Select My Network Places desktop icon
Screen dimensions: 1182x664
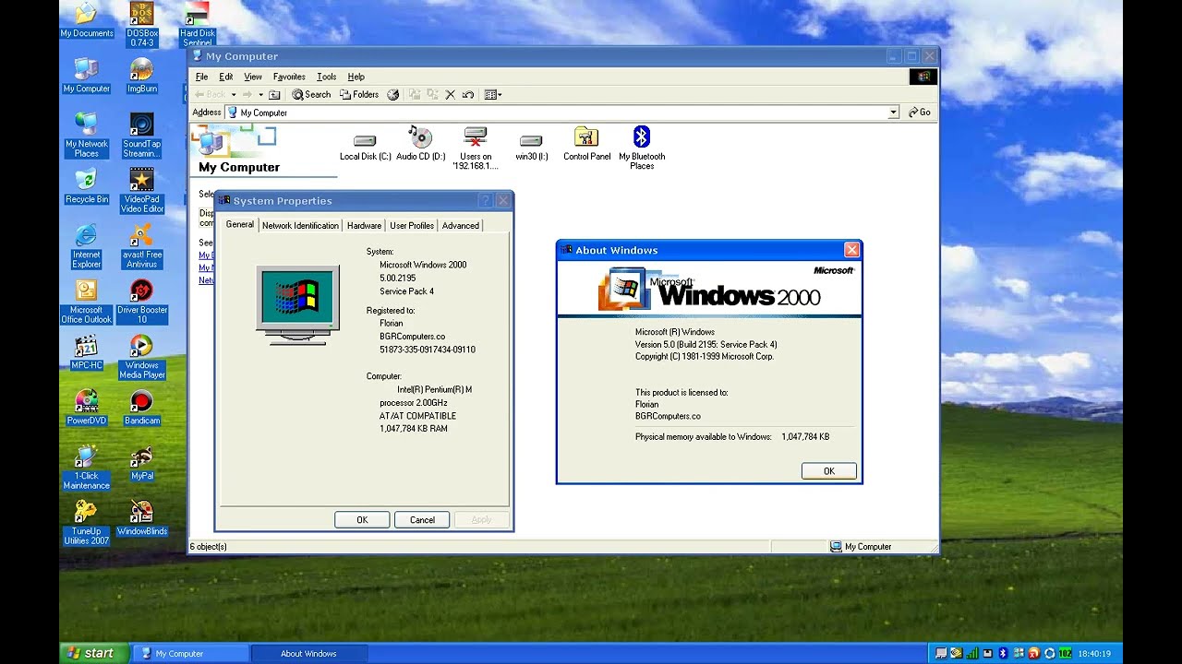click(x=86, y=136)
